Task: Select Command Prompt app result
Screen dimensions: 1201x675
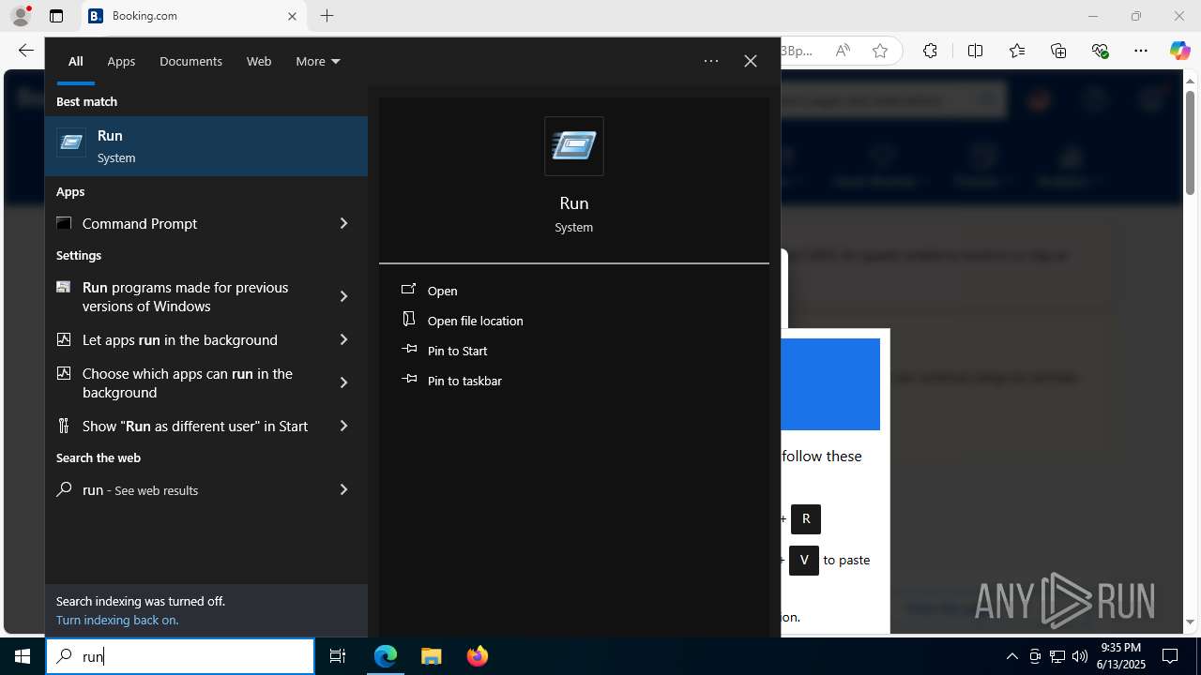Action: pyautogui.click(x=182, y=223)
